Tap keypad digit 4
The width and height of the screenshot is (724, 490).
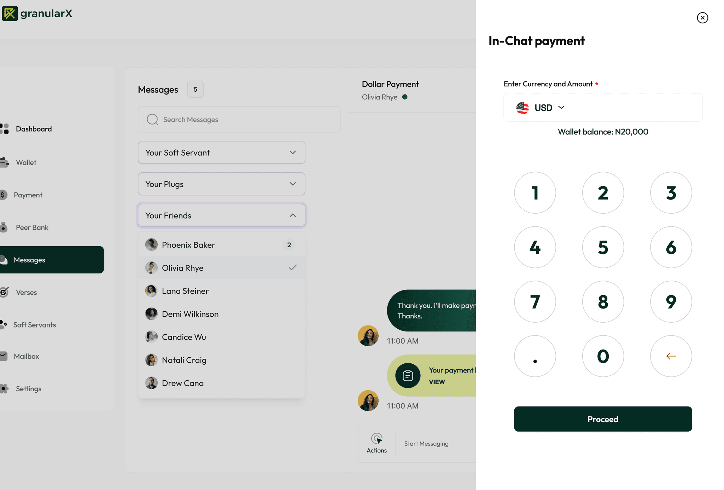click(x=535, y=247)
